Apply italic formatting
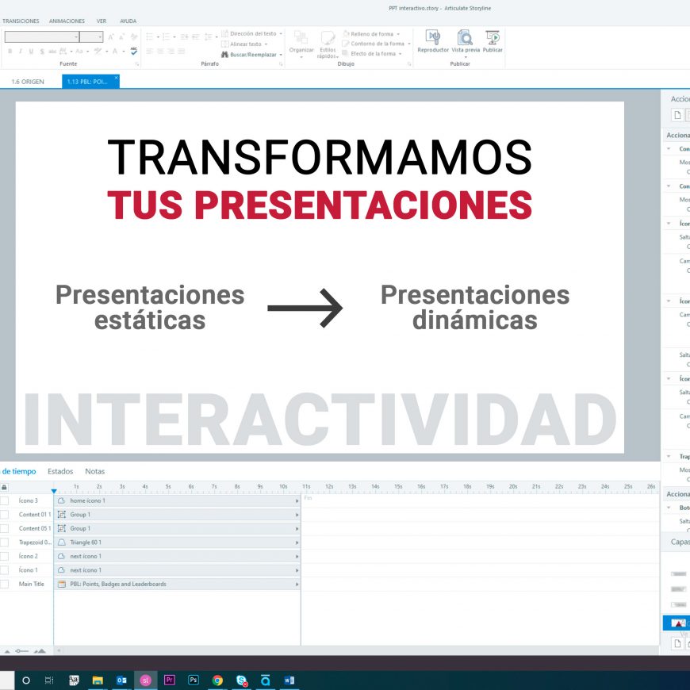This screenshot has width=690, height=690. (x=21, y=52)
